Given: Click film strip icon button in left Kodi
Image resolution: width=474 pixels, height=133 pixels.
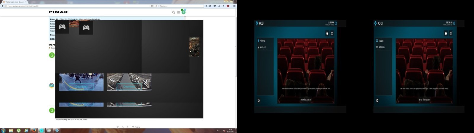Looking at the screenshot, I should tap(332, 33).
